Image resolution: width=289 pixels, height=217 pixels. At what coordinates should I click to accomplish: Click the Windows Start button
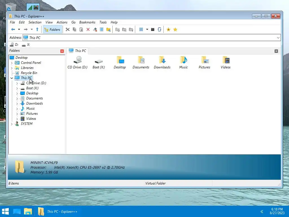coord(5,211)
